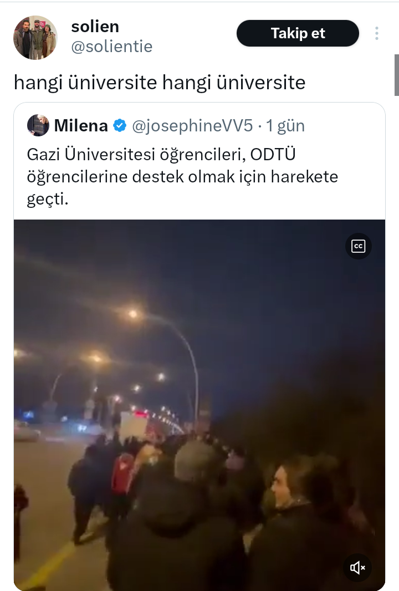This screenshot has width=399, height=591.
Task: Open solien's profile picture
Action: [35, 37]
